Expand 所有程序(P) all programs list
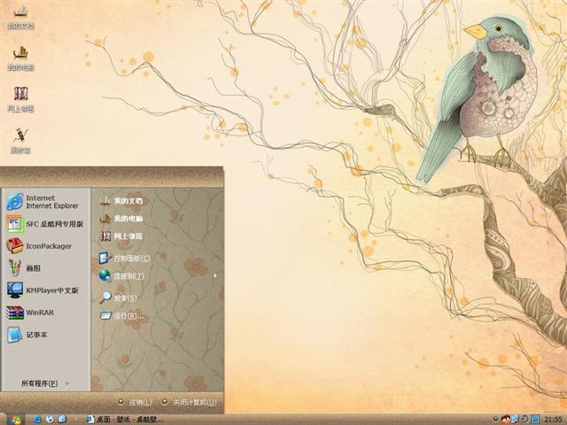567x425 pixels. (45, 383)
